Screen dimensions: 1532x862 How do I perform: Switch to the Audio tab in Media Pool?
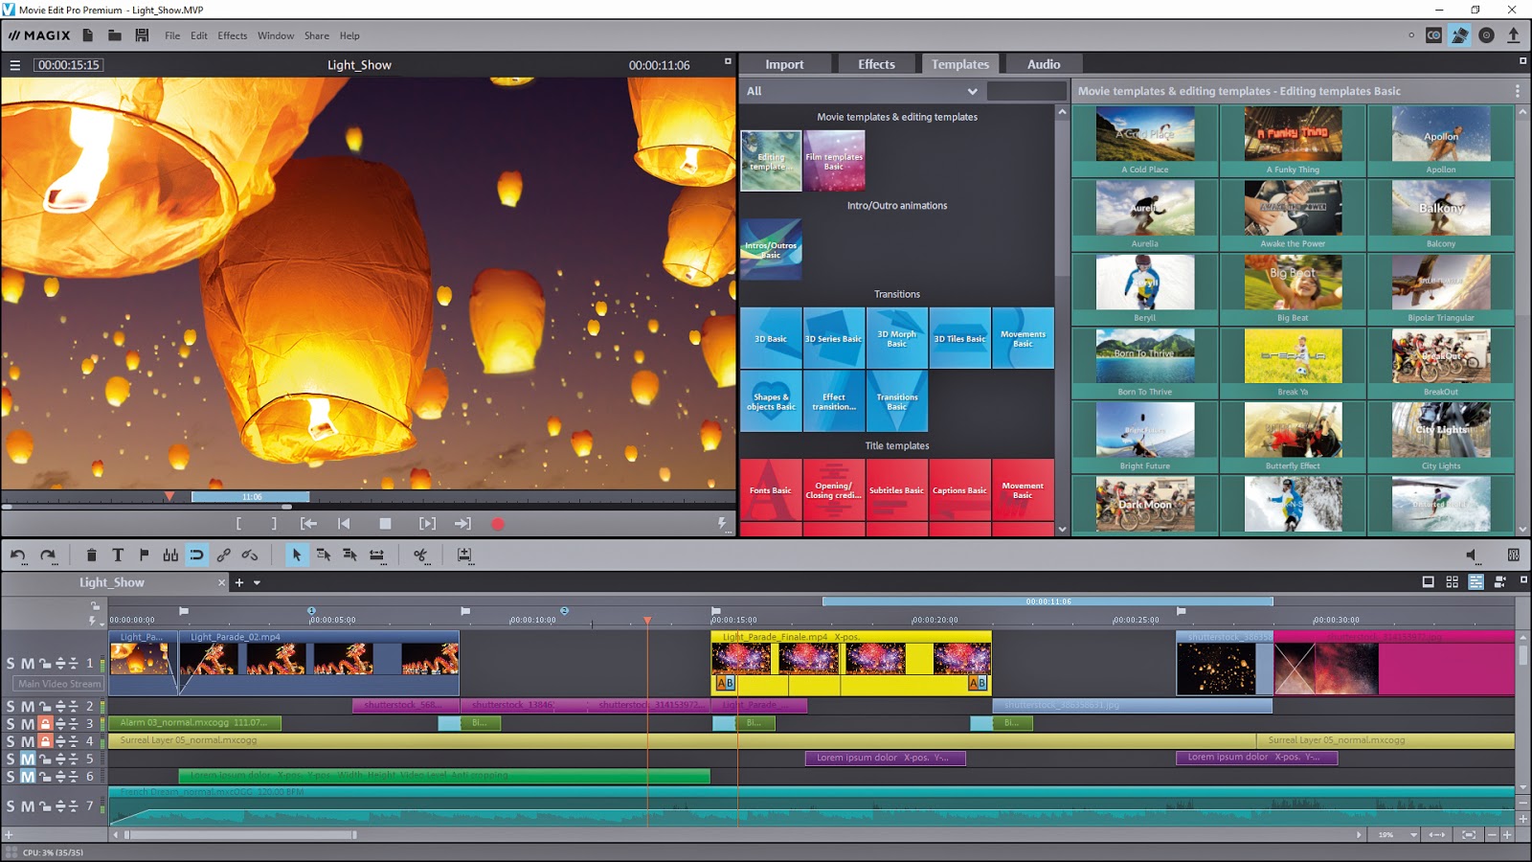pyautogui.click(x=1044, y=64)
